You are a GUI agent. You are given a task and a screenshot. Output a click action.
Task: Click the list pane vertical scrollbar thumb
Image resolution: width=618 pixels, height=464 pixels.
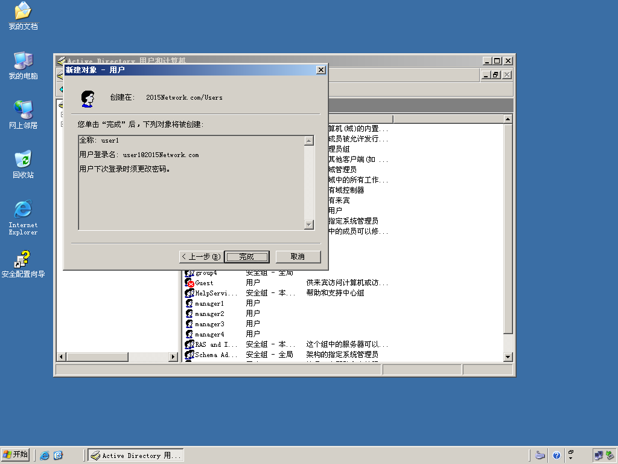click(x=508, y=229)
